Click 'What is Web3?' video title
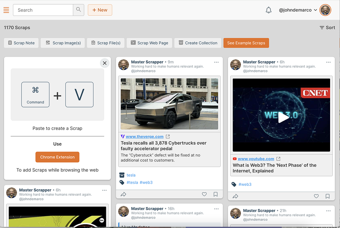Image resolution: width=340 pixels, height=228 pixels. coord(275,168)
